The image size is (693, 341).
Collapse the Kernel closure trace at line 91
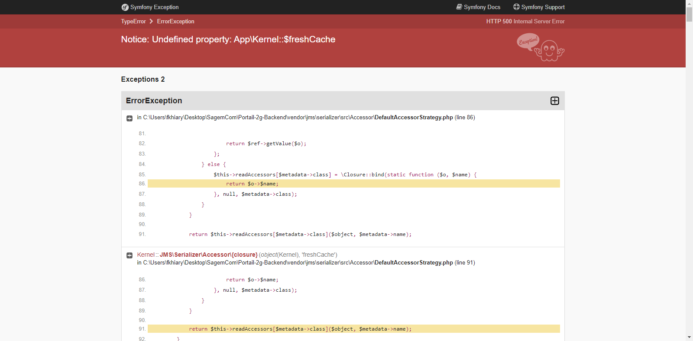(130, 255)
